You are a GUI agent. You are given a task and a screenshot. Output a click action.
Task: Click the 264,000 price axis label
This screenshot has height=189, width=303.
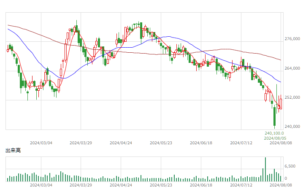tap(292, 68)
